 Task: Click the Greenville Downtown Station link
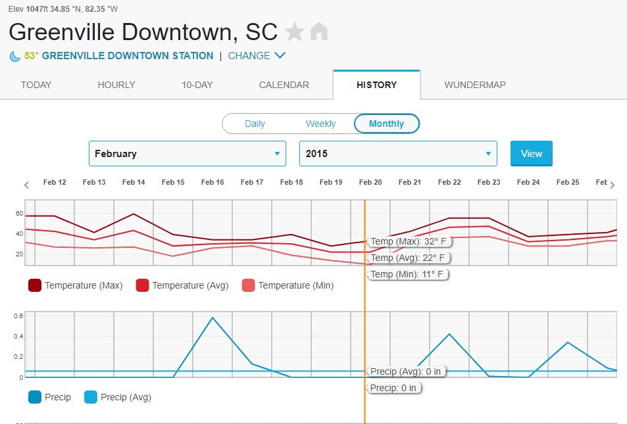(x=127, y=56)
